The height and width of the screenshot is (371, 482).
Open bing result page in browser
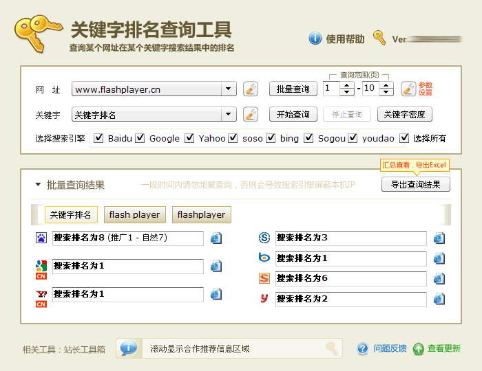pyautogui.click(x=439, y=258)
